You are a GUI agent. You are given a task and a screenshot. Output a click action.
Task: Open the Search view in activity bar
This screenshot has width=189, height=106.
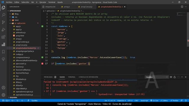(3, 15)
